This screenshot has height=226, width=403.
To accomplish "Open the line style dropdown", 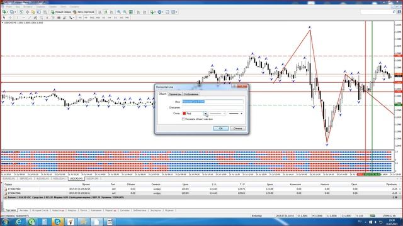I will pyautogui.click(x=217, y=113).
